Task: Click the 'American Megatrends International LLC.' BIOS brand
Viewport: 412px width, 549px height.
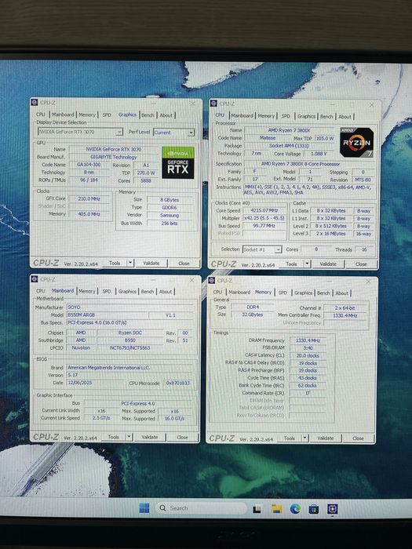Action: point(129,367)
